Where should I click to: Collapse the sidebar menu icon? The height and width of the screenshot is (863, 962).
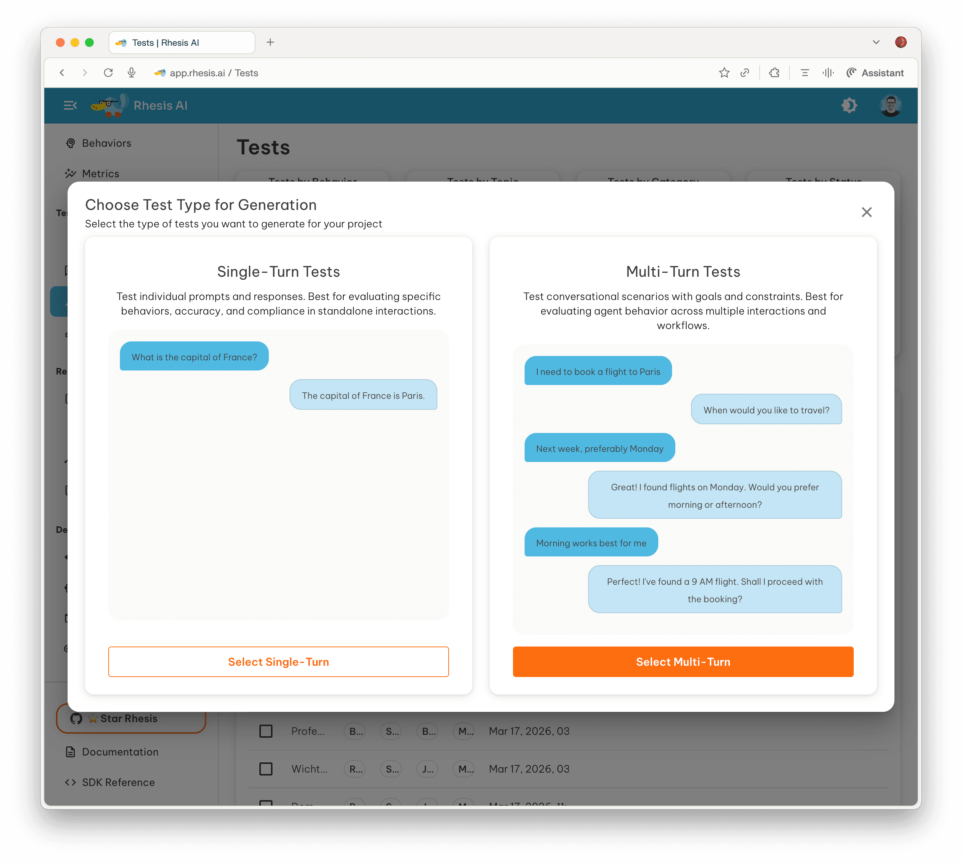(x=70, y=105)
